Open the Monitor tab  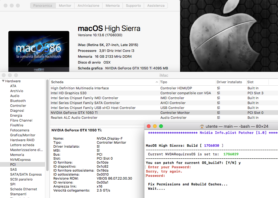(x=65, y=6)
